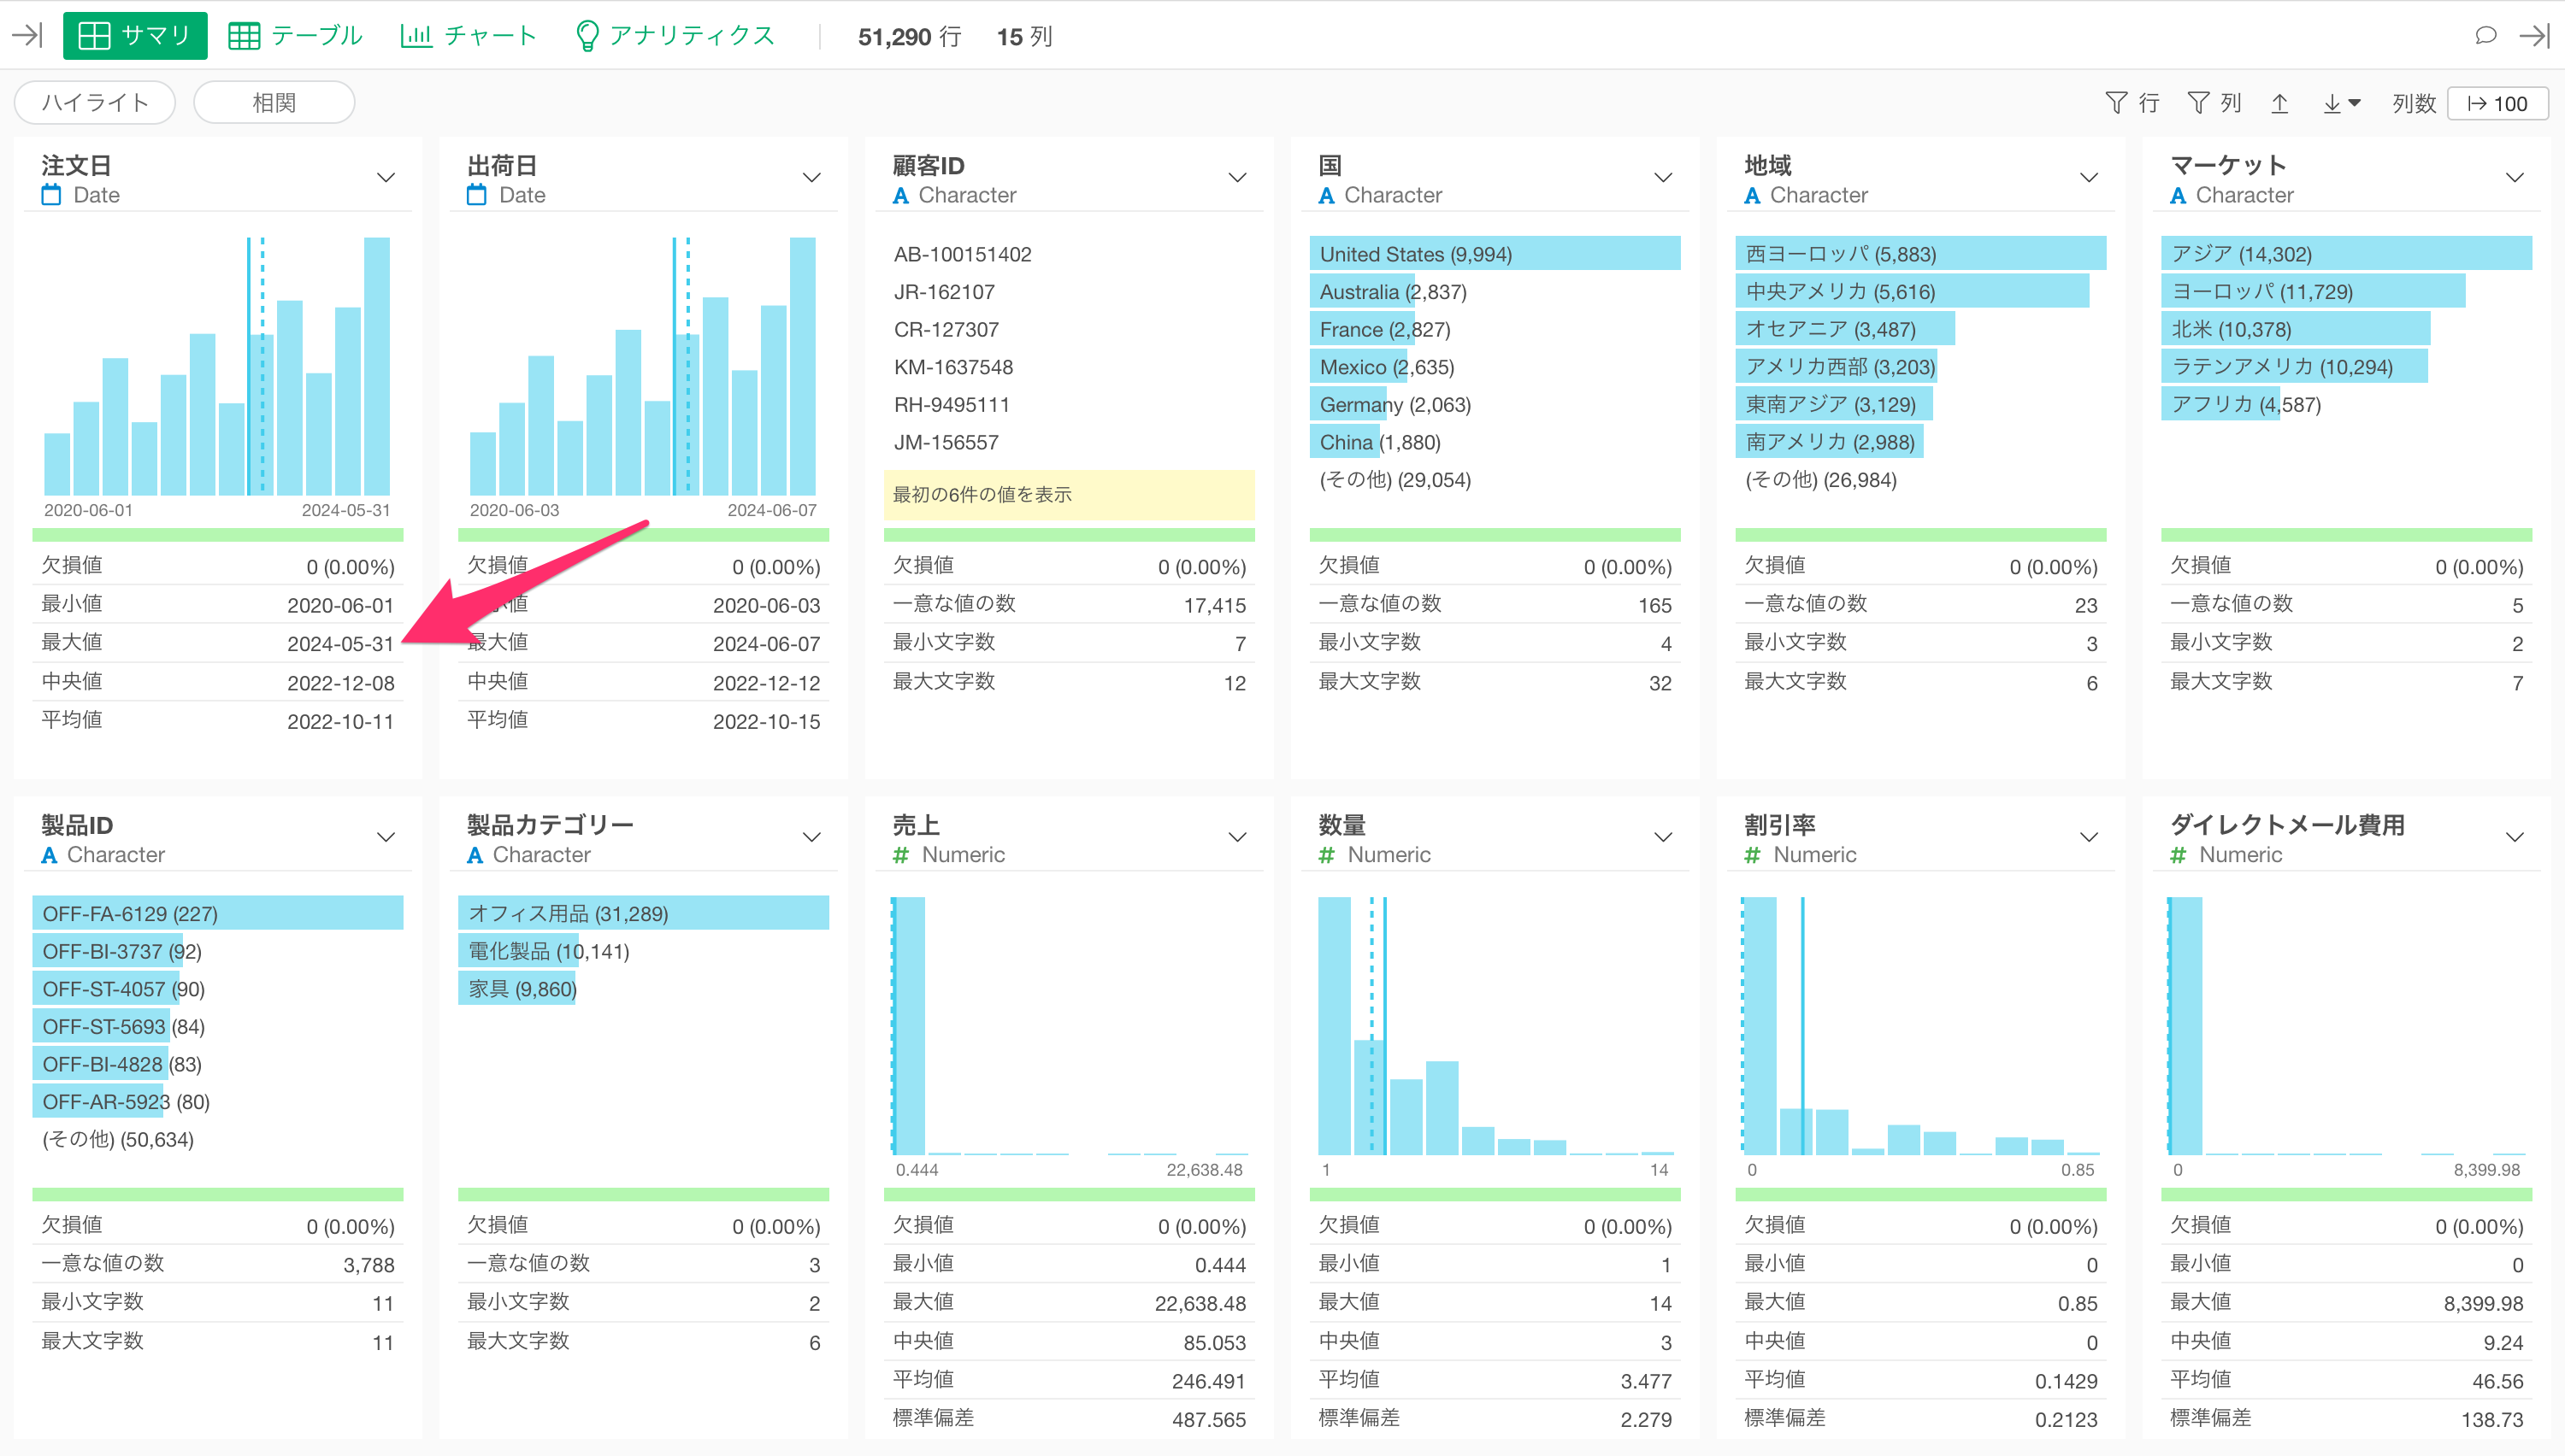This screenshot has height=1456, width=2565.
Task: Click the 注文日 最大値 2024-05-31 value
Action: coord(340,644)
